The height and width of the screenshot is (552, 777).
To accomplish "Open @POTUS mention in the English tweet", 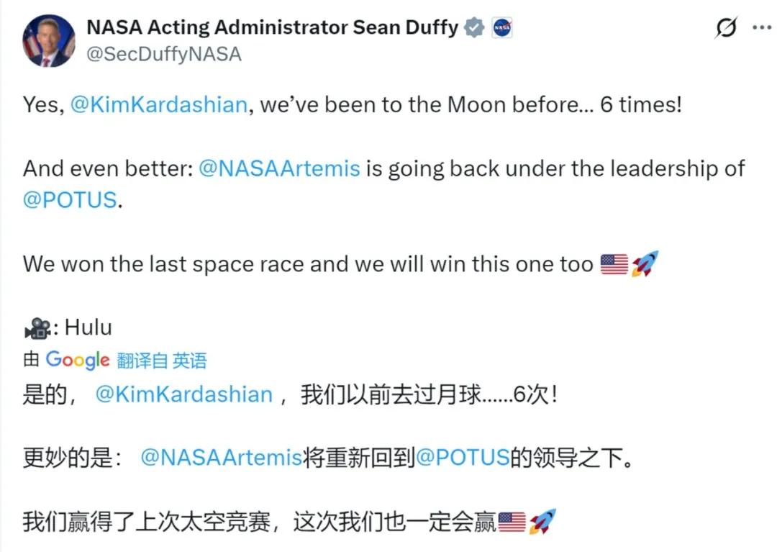I will [69, 200].
